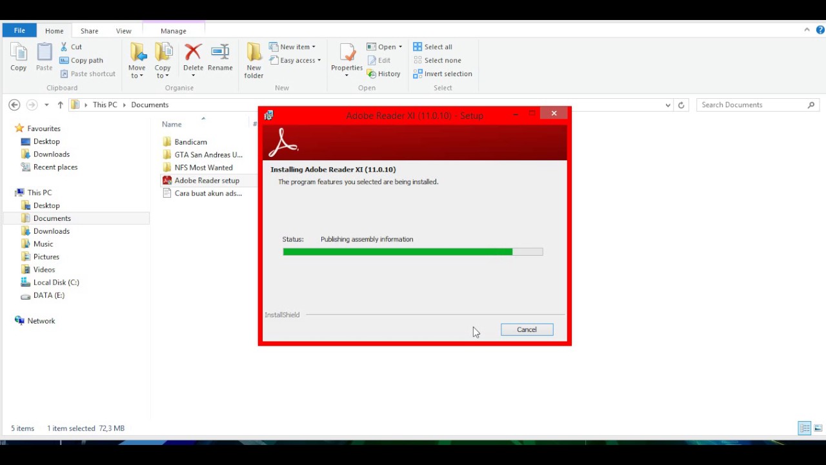Click Copy path in Clipboard group
This screenshot has height=465, width=826.
81,60
